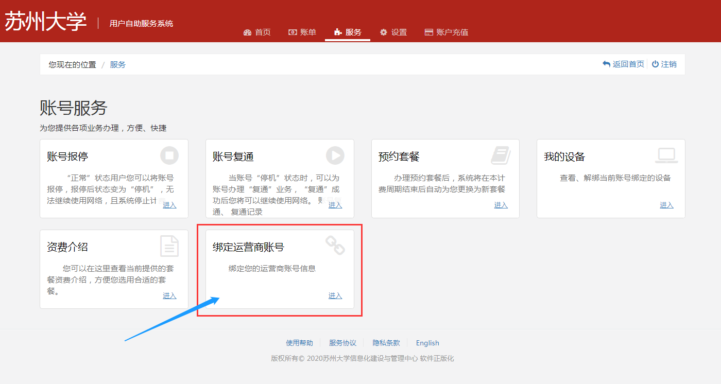Viewport: 721px width, 384px height.
Task: Enter 绑定运营商账号 via 进入 link
Action: 335,295
